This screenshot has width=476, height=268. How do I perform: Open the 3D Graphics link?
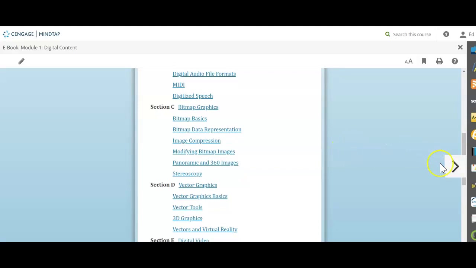point(187,218)
